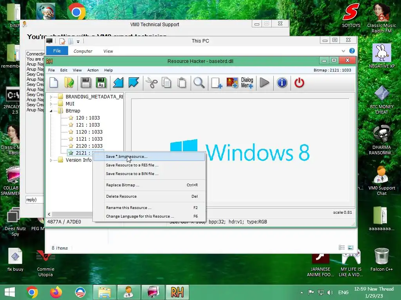Open the File menu in Resource Hacker
401x300 pixels.
[x=51, y=70]
